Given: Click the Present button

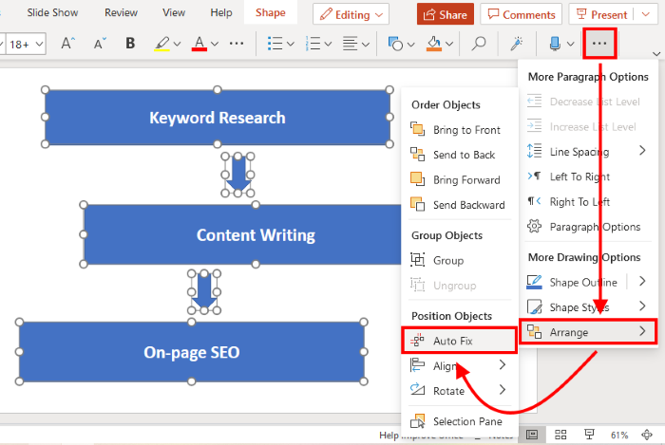Looking at the screenshot, I should click(x=601, y=15).
